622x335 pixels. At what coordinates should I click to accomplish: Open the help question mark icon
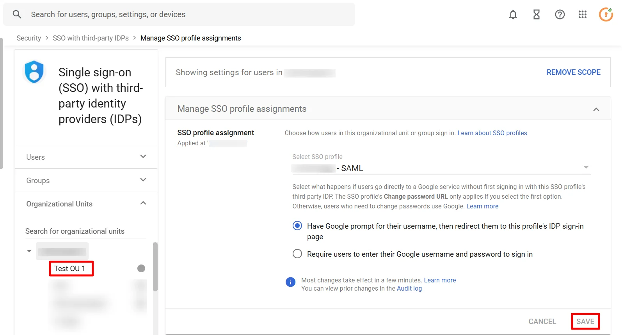coord(560,14)
